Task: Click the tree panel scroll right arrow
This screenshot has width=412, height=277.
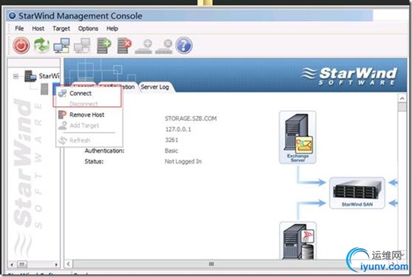Action: [56, 264]
